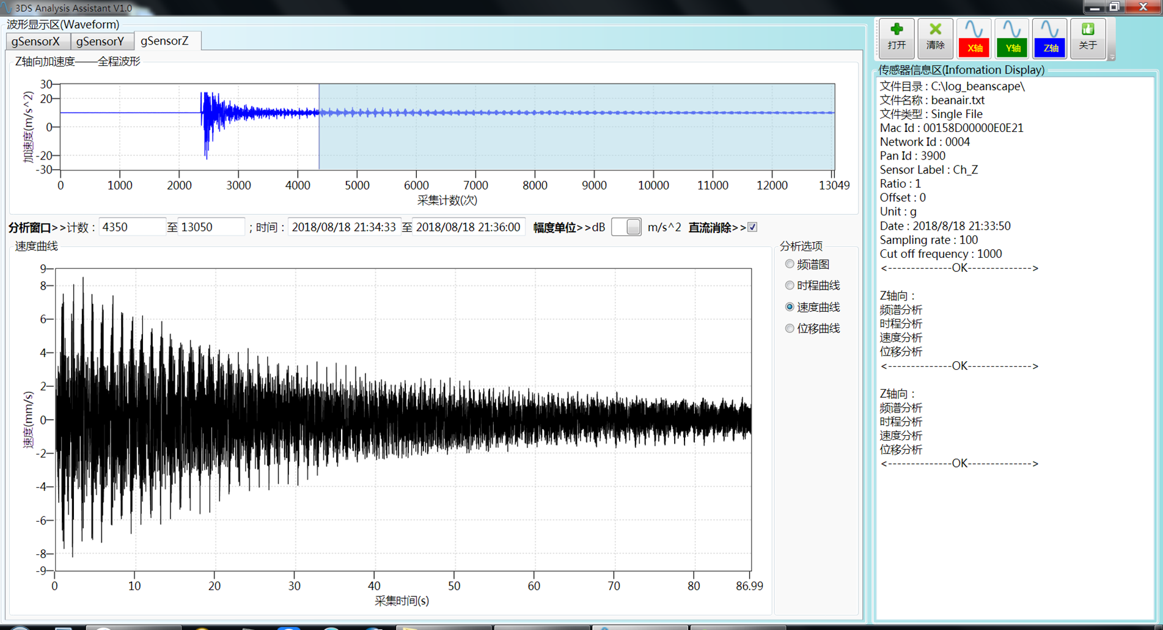Select the 位移曲线 radio button
Image resolution: width=1163 pixels, height=630 pixels.
790,328
